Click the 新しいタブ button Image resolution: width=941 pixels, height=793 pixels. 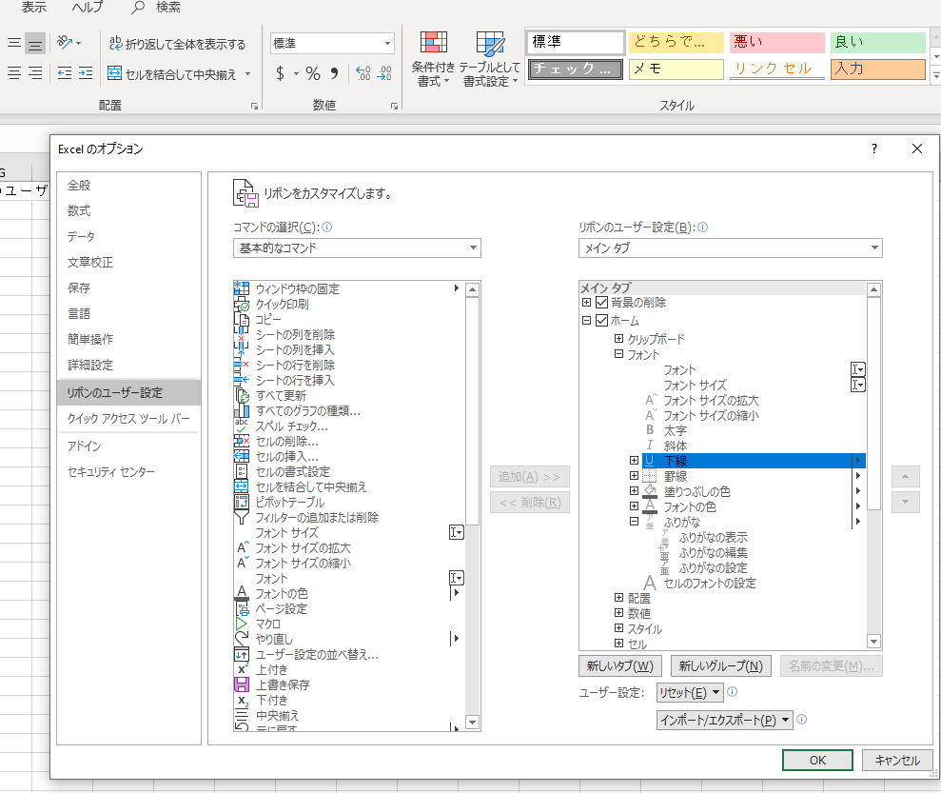click(620, 666)
